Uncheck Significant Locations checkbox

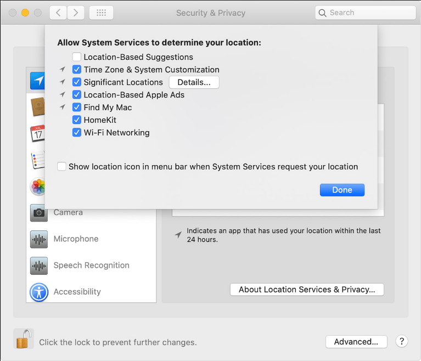point(77,82)
